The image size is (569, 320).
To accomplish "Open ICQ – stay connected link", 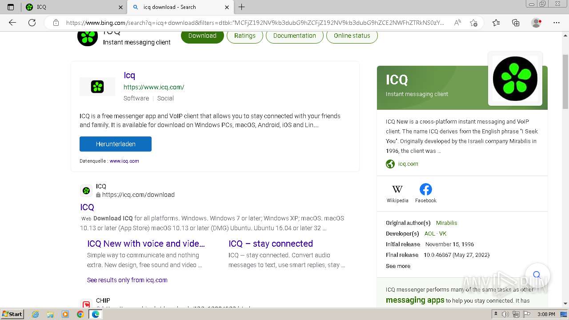I will (271, 244).
